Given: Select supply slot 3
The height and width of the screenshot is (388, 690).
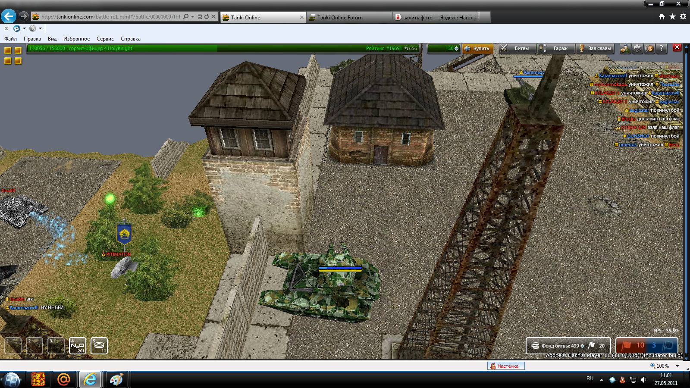Looking at the screenshot, I should click(x=56, y=346).
